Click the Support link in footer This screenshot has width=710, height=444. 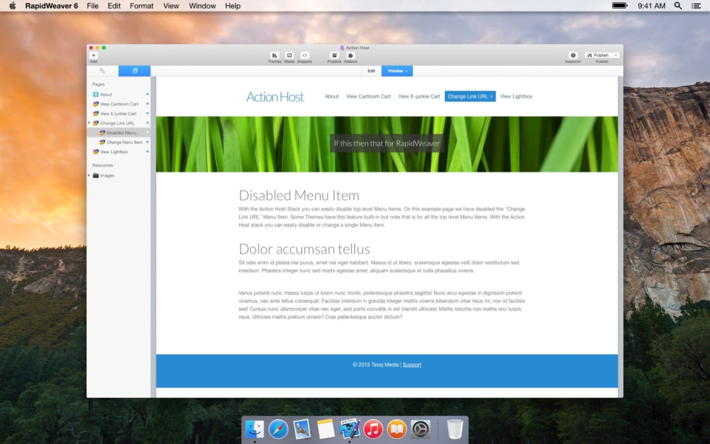click(412, 365)
